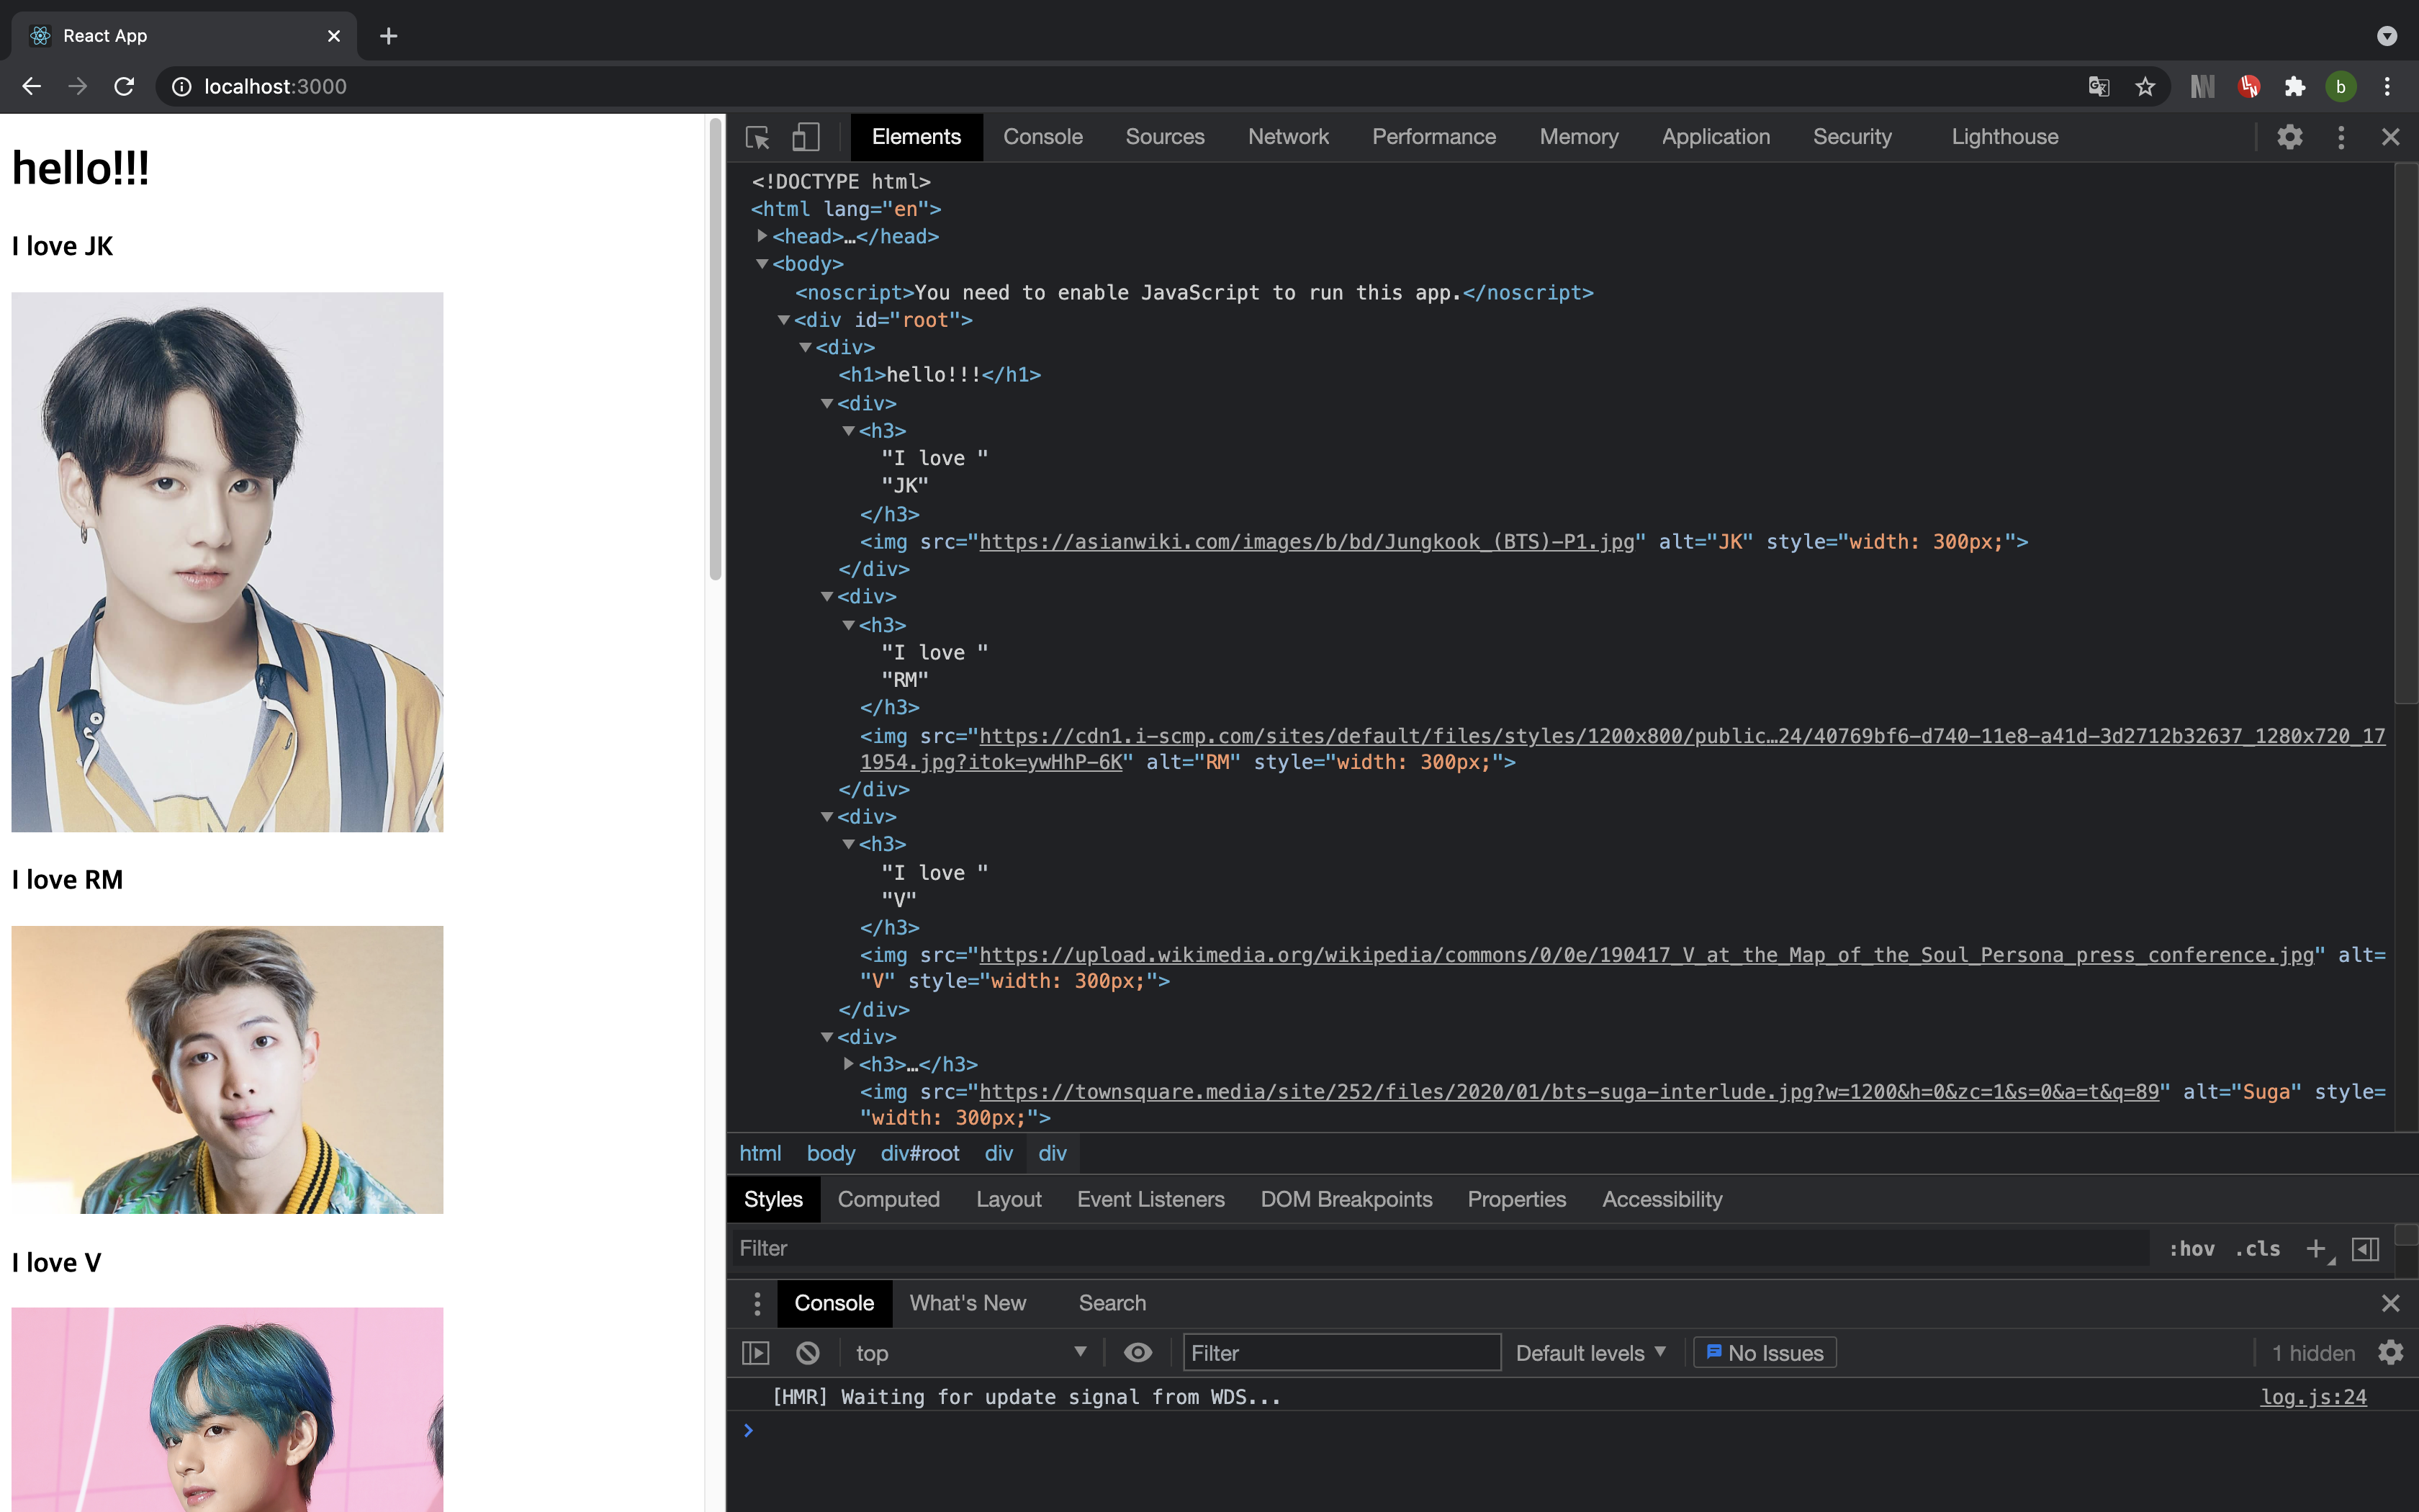Switch to the Network tab

(1287, 137)
